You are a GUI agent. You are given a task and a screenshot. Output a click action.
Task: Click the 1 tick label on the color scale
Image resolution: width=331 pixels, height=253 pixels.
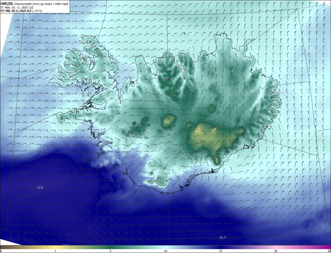coord(55,251)
